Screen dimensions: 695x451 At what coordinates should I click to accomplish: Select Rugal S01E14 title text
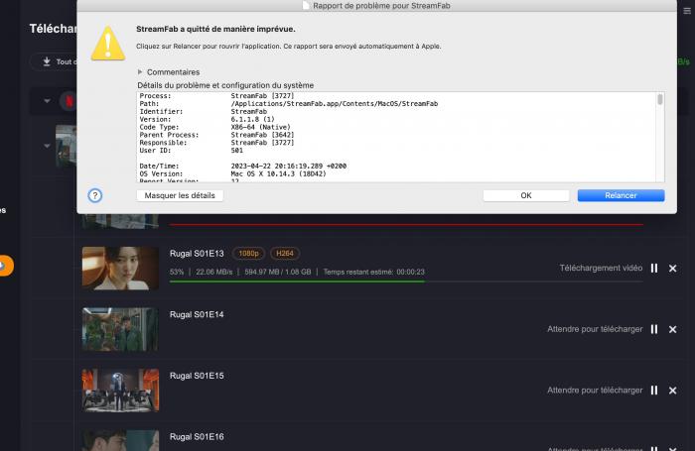click(197, 314)
